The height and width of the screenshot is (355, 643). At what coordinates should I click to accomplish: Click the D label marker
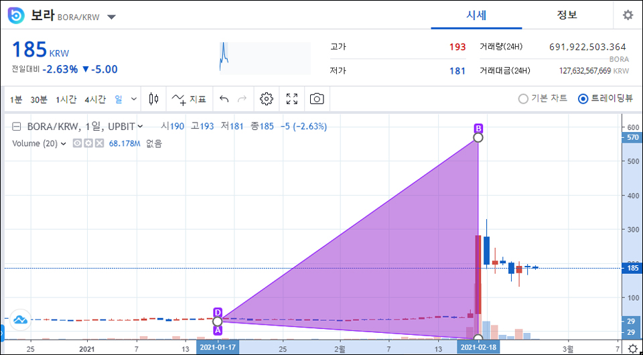coord(218,311)
